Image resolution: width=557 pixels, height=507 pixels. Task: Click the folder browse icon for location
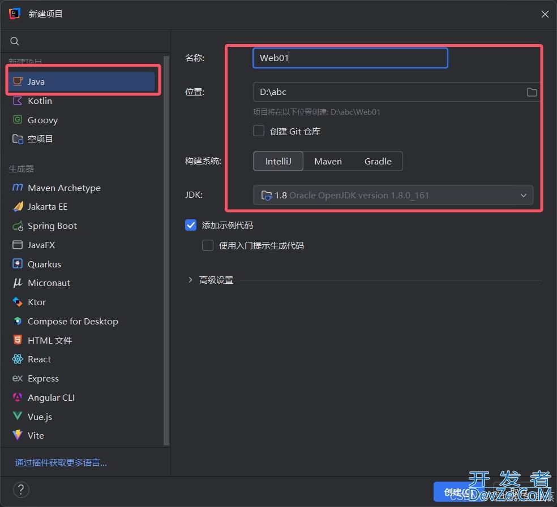pyautogui.click(x=532, y=92)
